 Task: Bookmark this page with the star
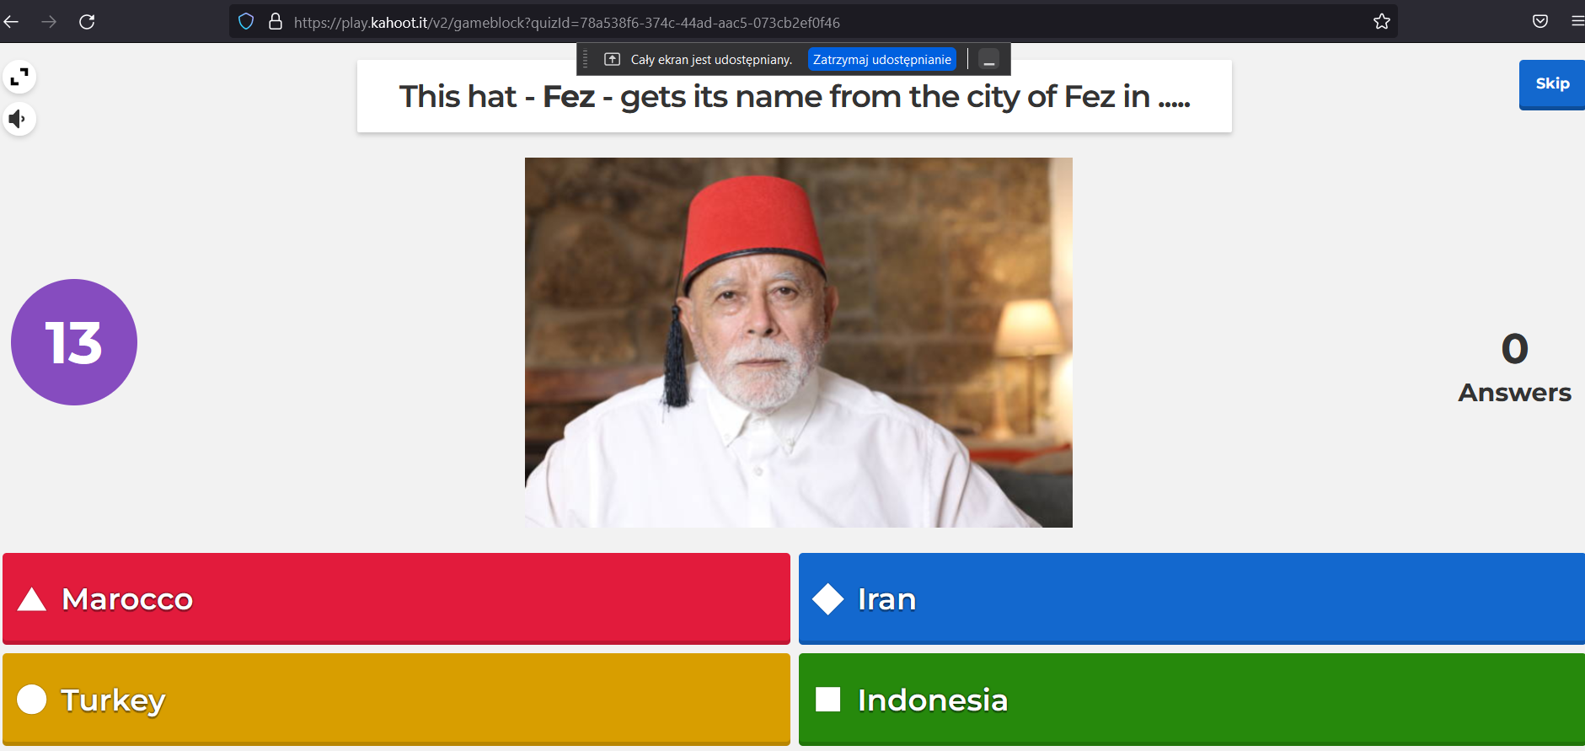[1382, 22]
